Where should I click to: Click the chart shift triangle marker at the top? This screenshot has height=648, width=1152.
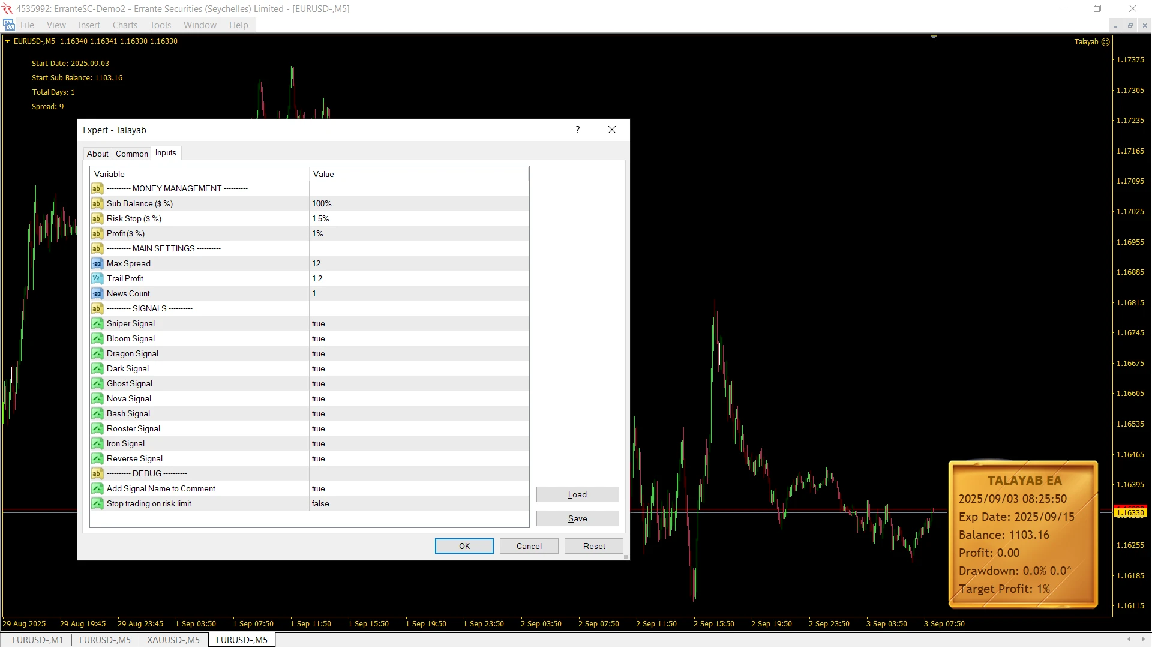pos(934,37)
